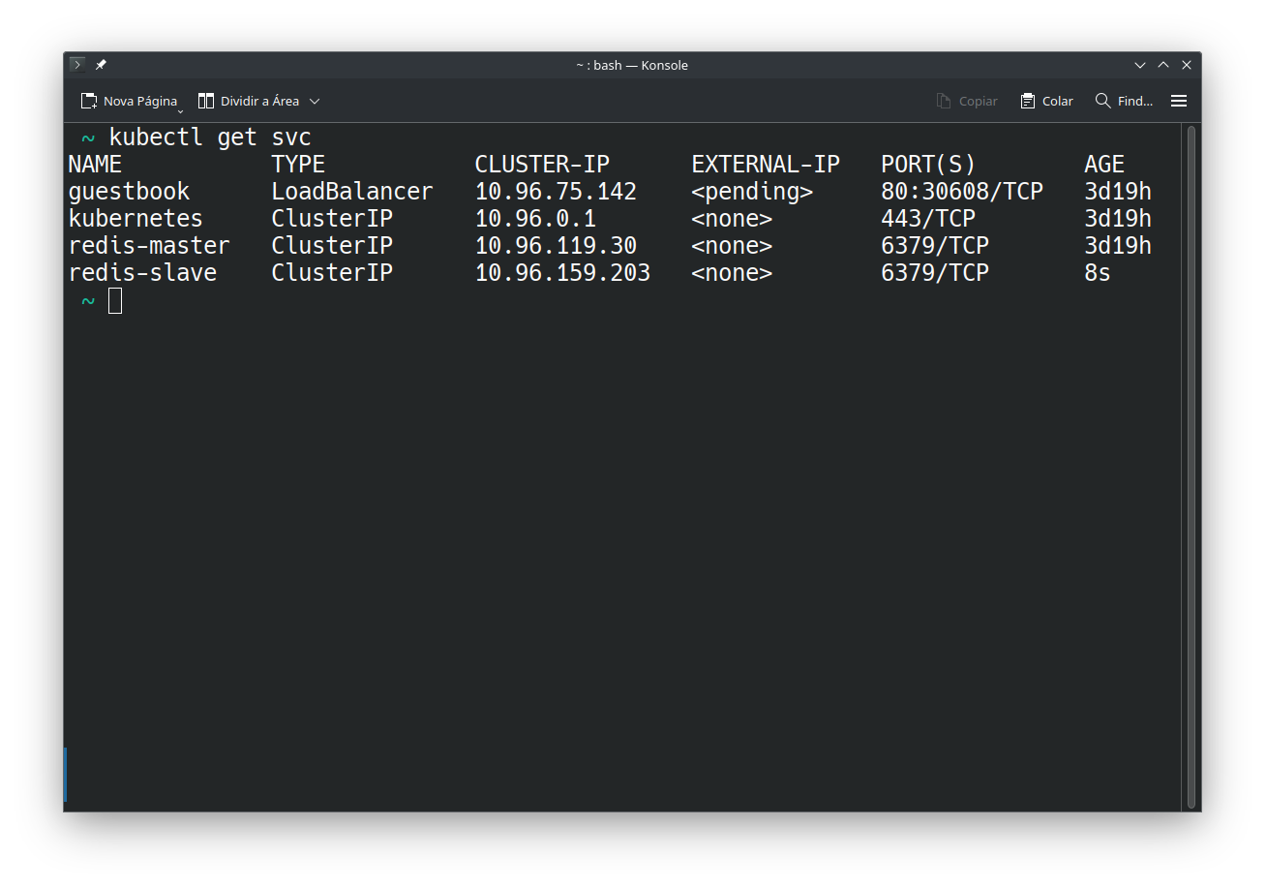Click the 'kubectl get svc' command text
The image size is (1266, 888).
(210, 138)
